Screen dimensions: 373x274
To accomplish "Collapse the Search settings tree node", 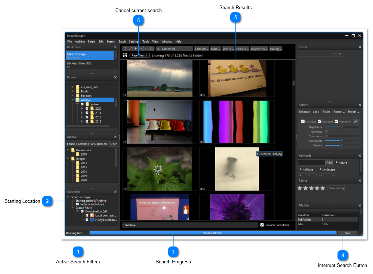I will pos(68,197).
